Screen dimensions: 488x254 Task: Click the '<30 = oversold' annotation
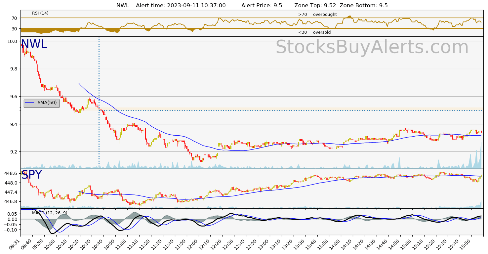(x=314, y=32)
